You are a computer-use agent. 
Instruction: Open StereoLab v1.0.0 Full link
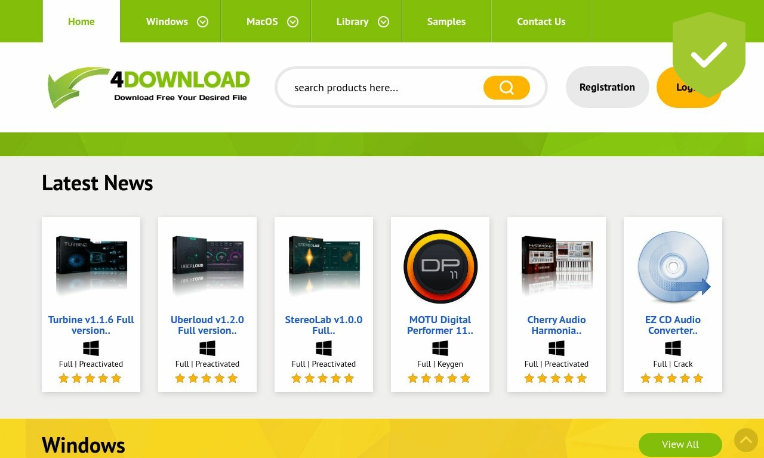pos(324,325)
